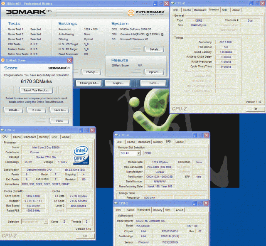Screen dimensions: 266x246
Task: Click the W83627DHG sensor value
Action: point(170,242)
